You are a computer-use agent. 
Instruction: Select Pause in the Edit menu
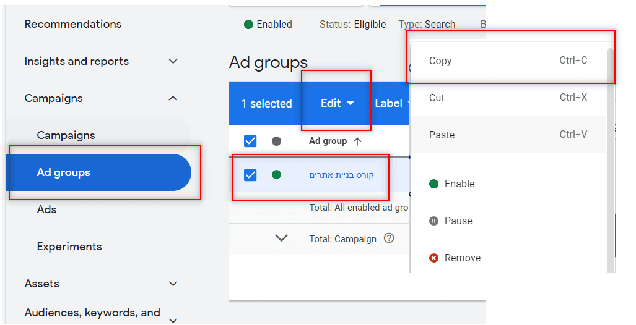click(508, 221)
